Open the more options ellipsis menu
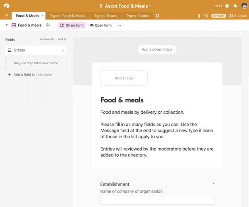Screen dimensions: 249x207 click(119, 25)
